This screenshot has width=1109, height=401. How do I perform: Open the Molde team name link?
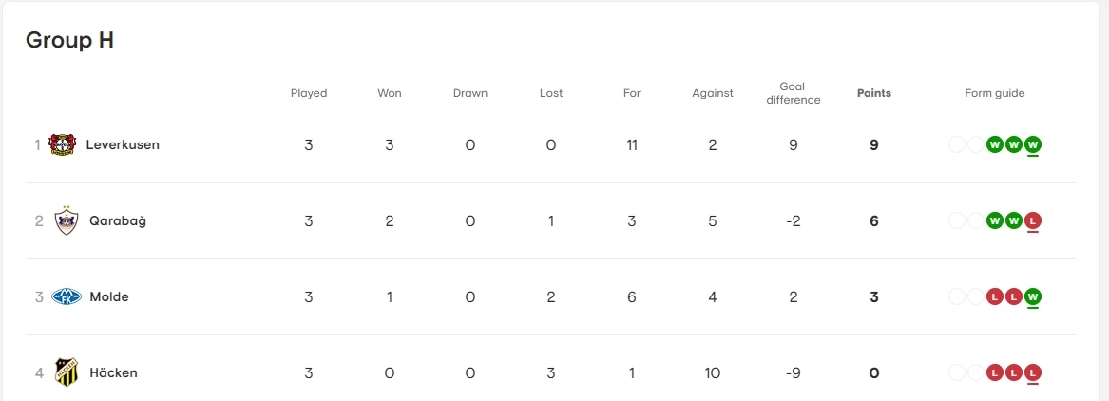[109, 297]
